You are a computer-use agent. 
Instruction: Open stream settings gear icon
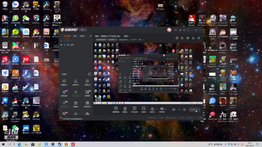coord(184,109)
